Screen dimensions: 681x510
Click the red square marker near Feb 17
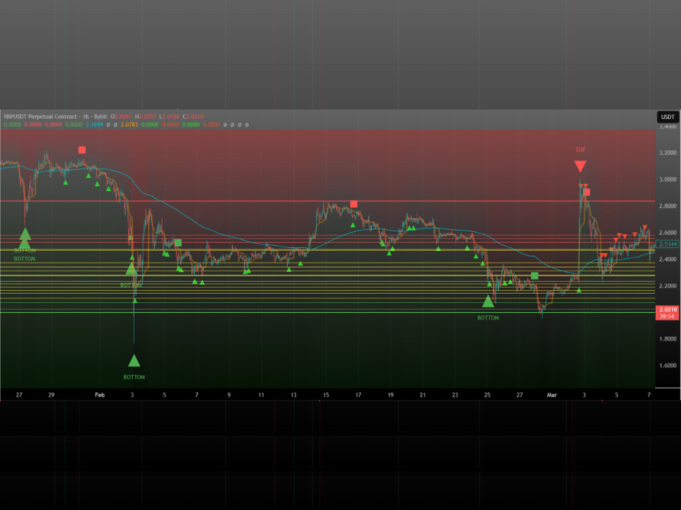point(353,204)
